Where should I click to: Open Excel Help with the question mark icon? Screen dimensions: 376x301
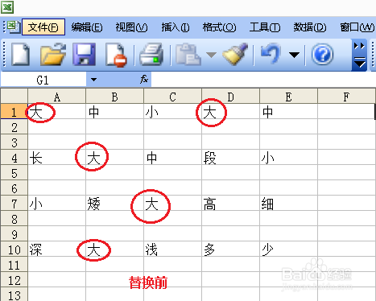[x=323, y=55]
